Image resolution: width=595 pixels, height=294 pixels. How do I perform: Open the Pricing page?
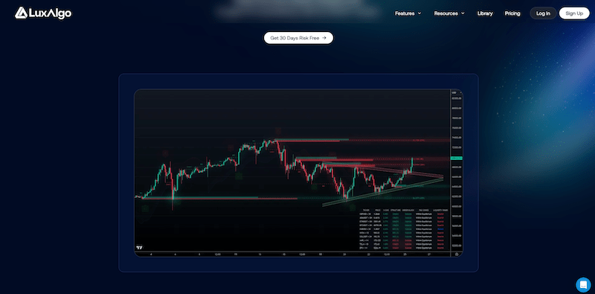point(512,13)
